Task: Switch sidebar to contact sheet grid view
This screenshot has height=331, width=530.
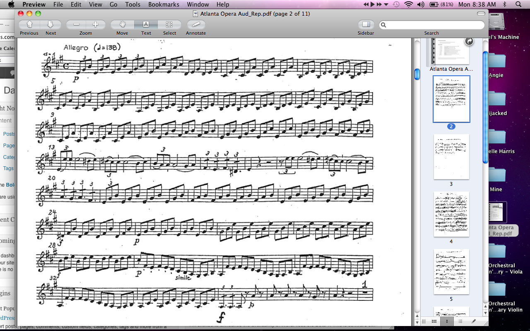Action: [434, 321]
